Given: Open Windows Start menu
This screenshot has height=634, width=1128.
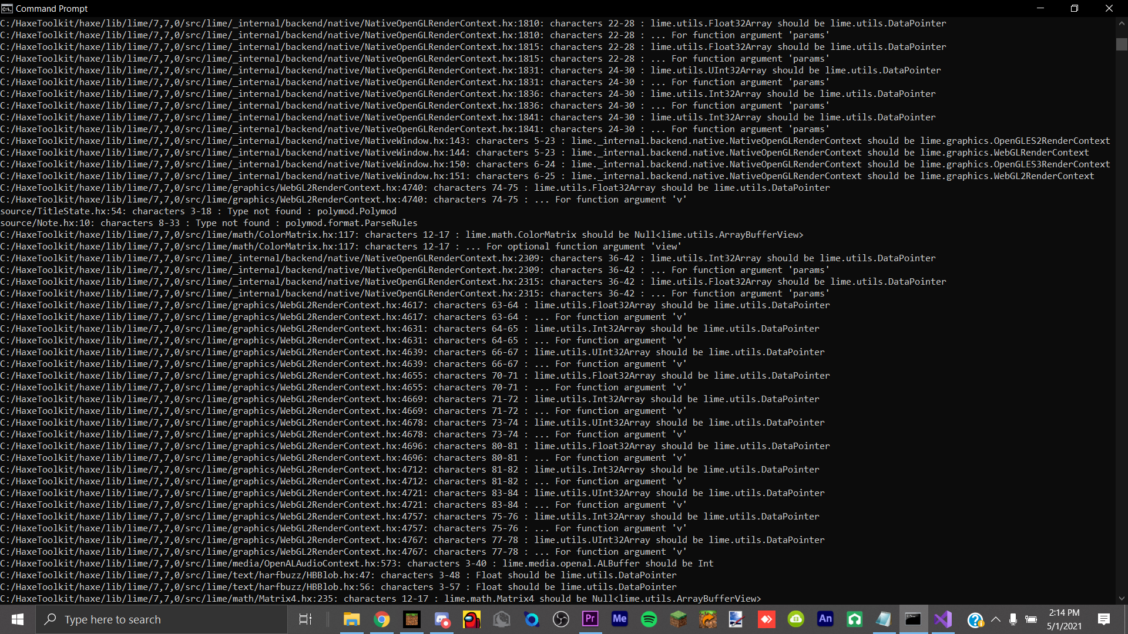Looking at the screenshot, I should (x=18, y=619).
